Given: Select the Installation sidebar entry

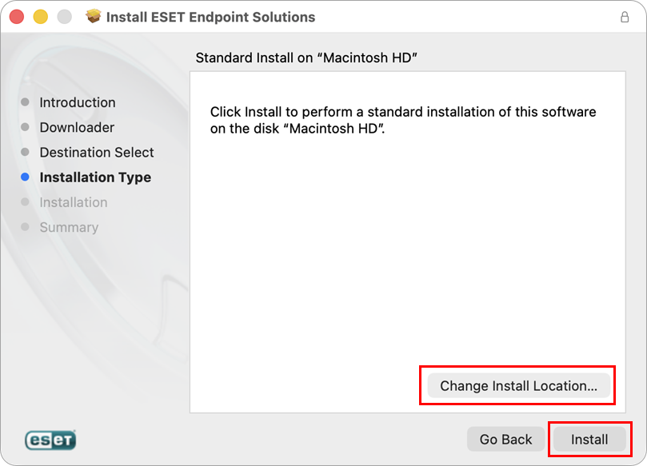Looking at the screenshot, I should pos(74,202).
